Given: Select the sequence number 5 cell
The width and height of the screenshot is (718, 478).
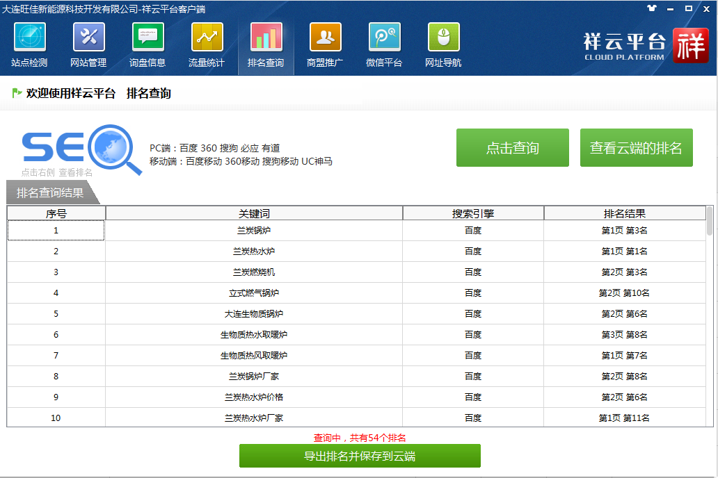Looking at the screenshot, I should point(56,314).
